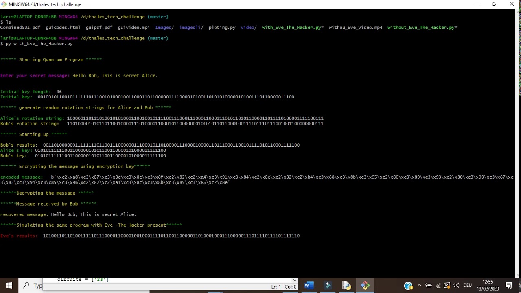Open the notification center icon
The height and width of the screenshot is (293, 521).
pos(509,286)
